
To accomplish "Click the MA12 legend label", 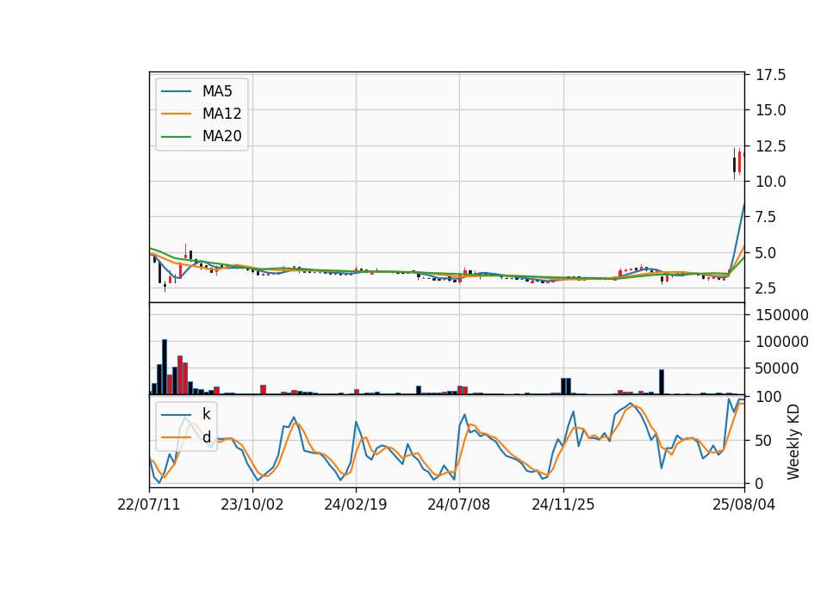I will [221, 114].
